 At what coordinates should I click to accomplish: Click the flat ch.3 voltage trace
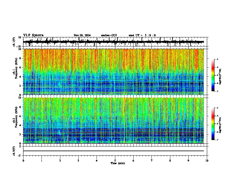(x=114, y=151)
